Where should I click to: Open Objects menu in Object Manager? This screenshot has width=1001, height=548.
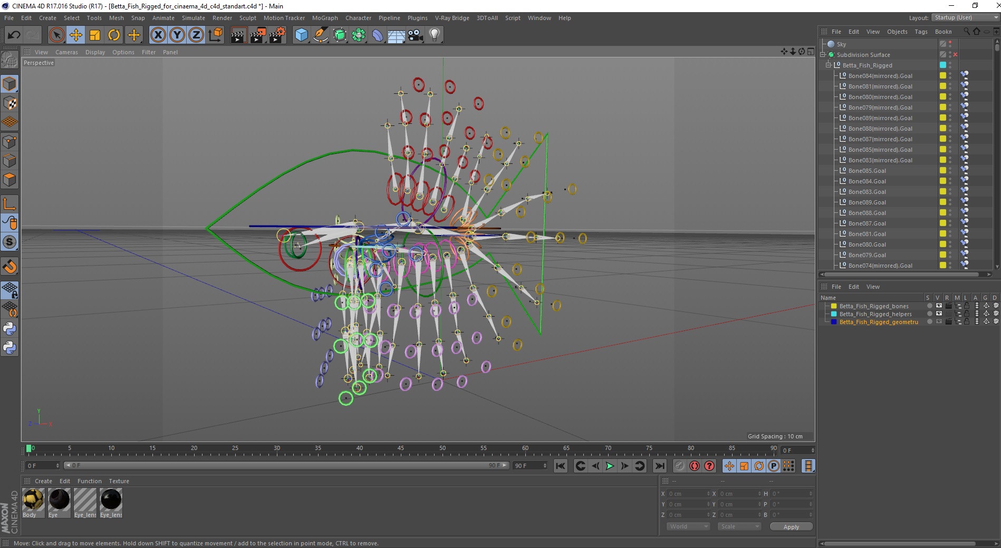(897, 32)
